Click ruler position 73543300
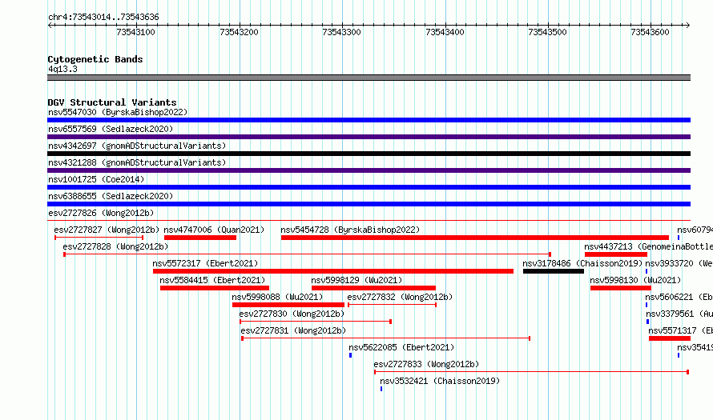 coord(341,32)
